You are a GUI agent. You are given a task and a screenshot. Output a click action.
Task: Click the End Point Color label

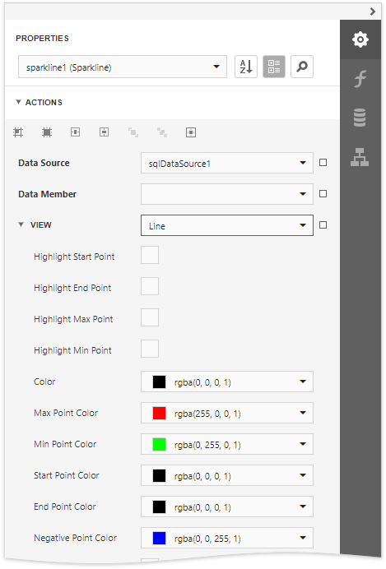[x=65, y=507]
